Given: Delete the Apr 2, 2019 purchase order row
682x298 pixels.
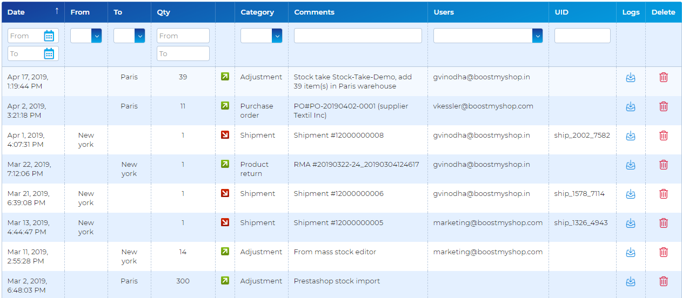Looking at the screenshot, I should [664, 106].
